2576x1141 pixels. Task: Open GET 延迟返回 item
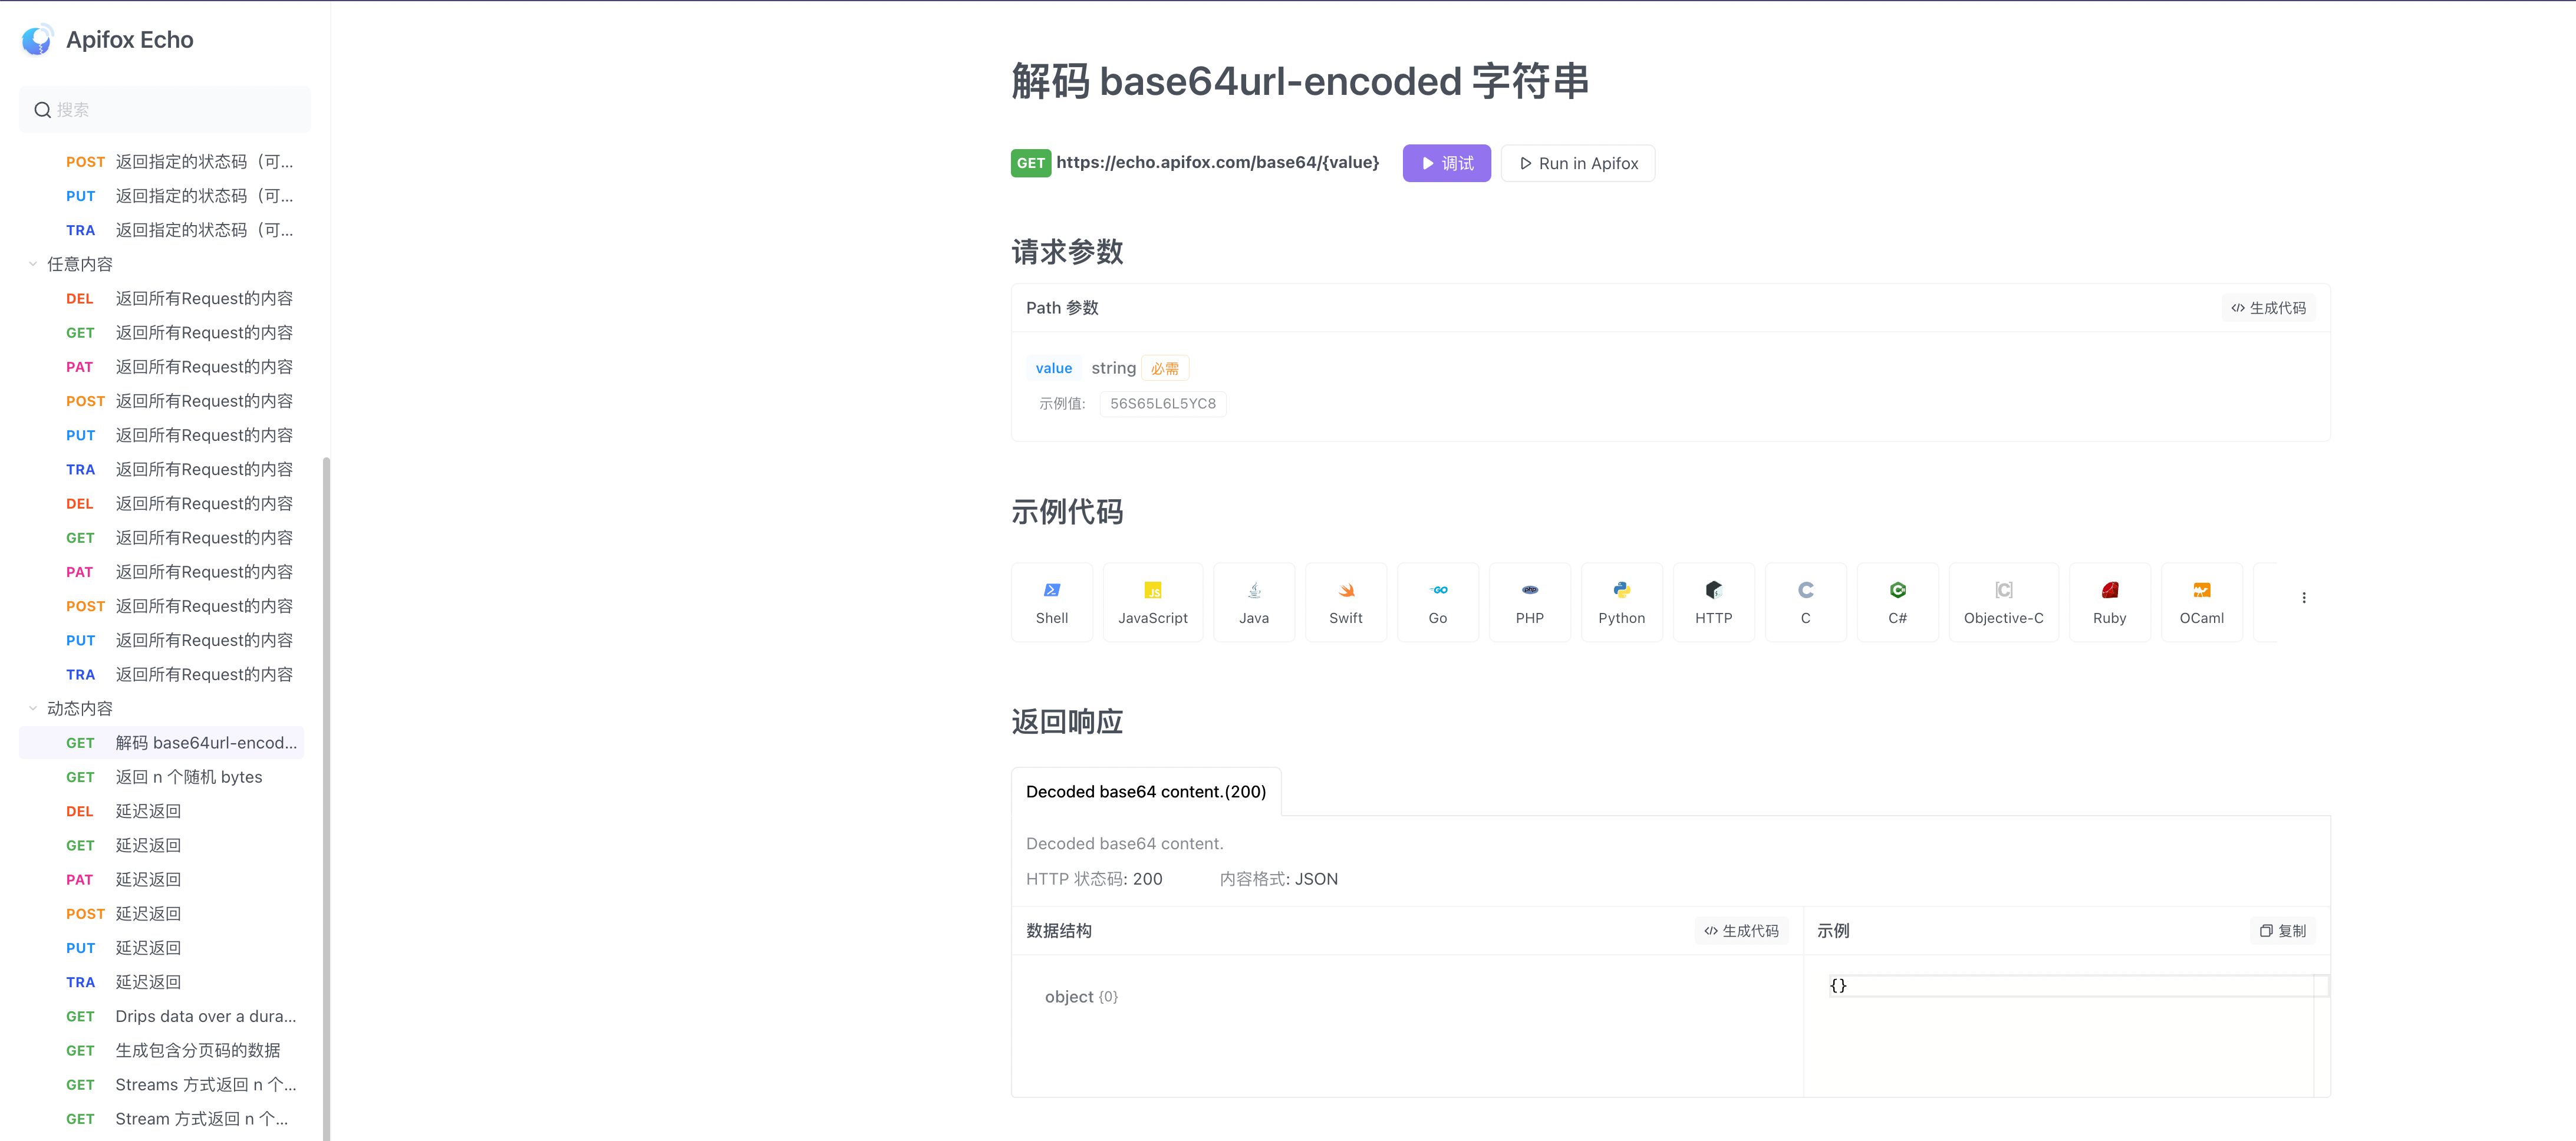(x=162, y=845)
